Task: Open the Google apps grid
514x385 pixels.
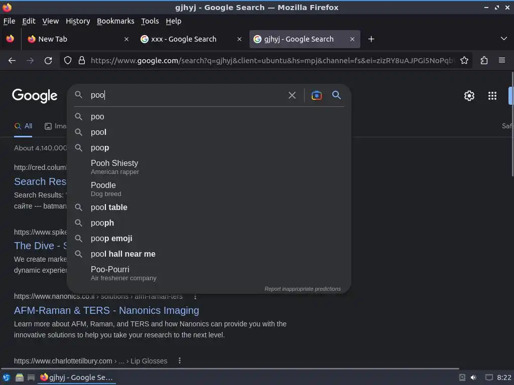Action: [492, 96]
